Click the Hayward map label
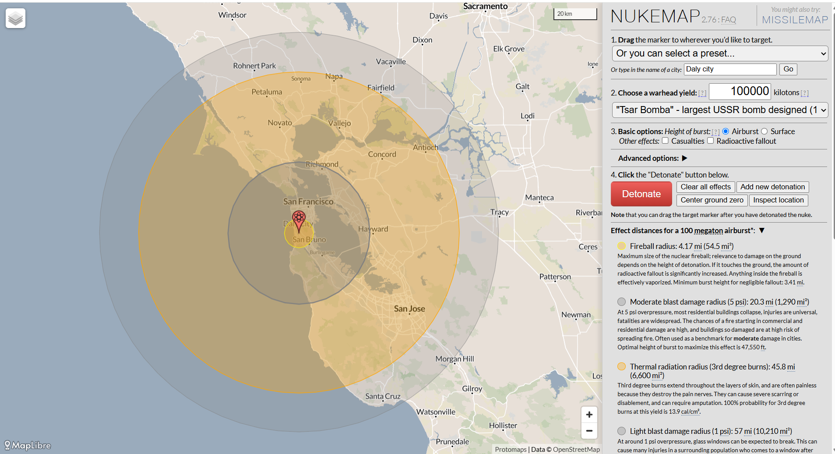Image resolution: width=835 pixels, height=454 pixels. click(373, 229)
